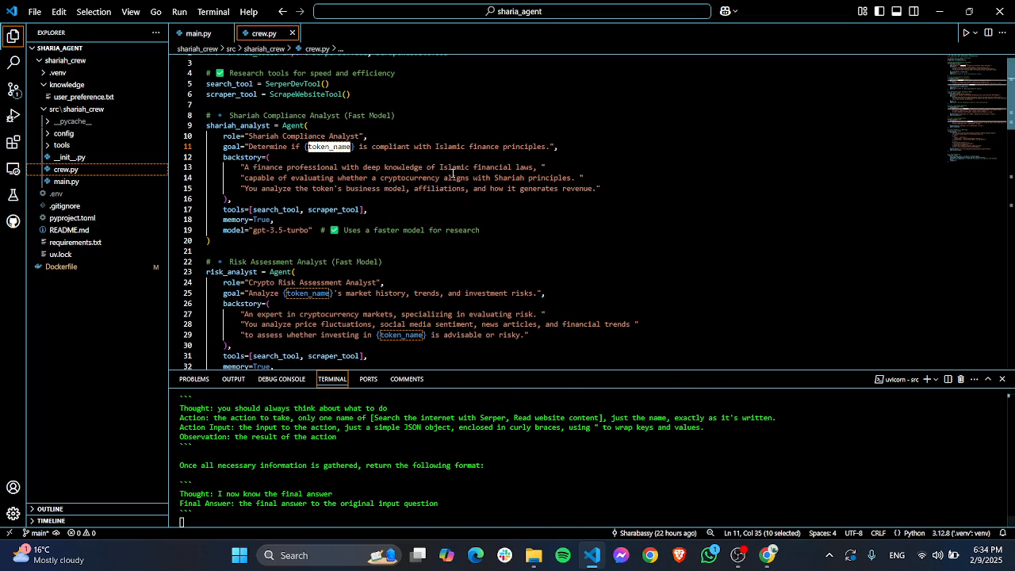
Task: Go back with the left arrow
Action: (x=283, y=11)
